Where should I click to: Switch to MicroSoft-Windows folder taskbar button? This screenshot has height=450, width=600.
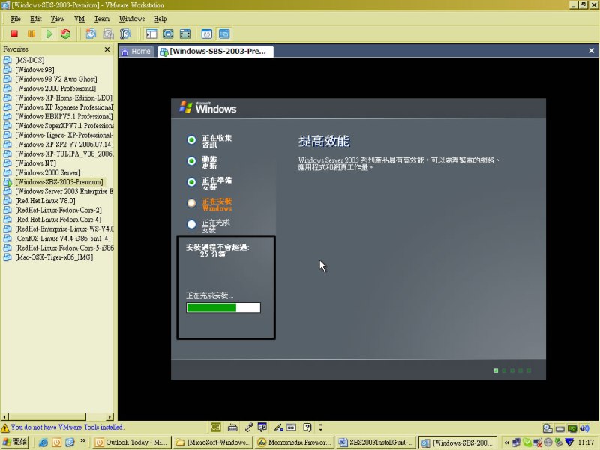(213, 442)
